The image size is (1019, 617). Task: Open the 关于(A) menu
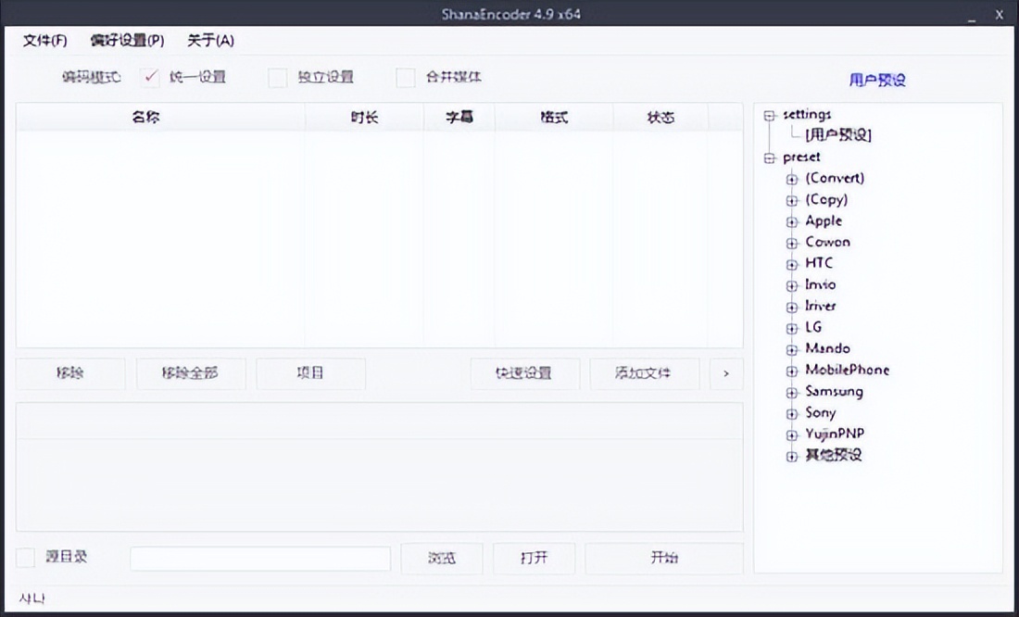210,41
